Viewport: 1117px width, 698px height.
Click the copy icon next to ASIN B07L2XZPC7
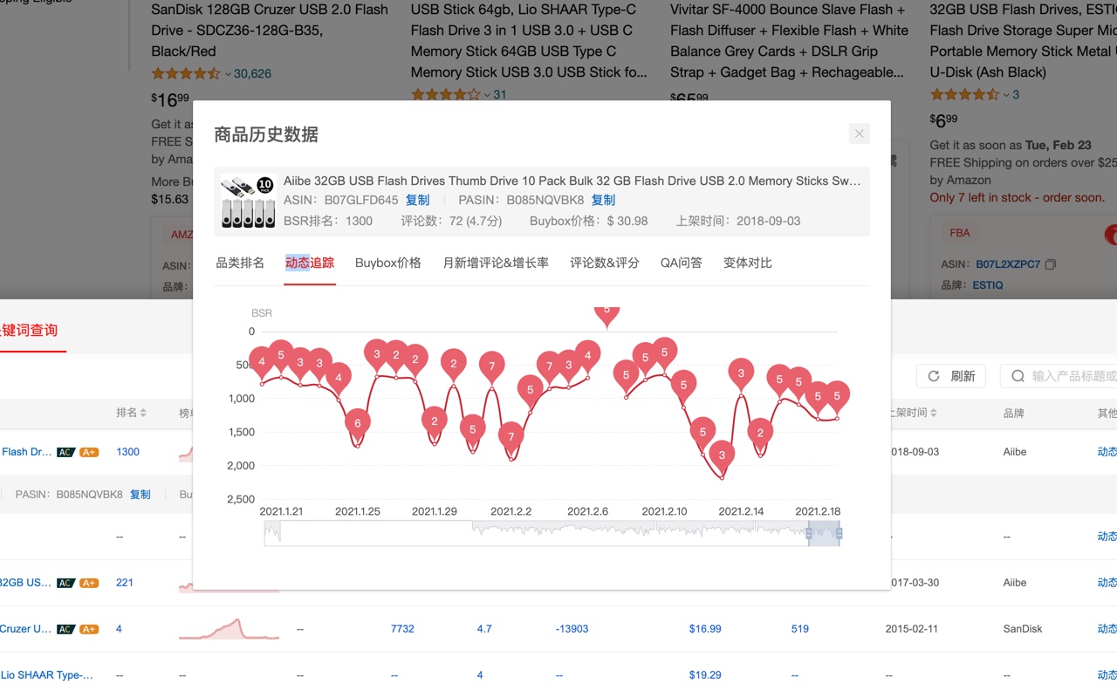[x=1052, y=263]
